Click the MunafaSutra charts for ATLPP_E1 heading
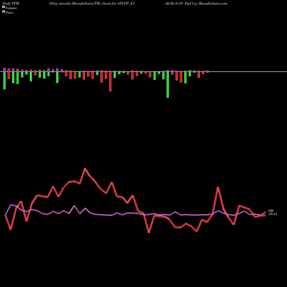This screenshot has height=287, width=287. 92,3
